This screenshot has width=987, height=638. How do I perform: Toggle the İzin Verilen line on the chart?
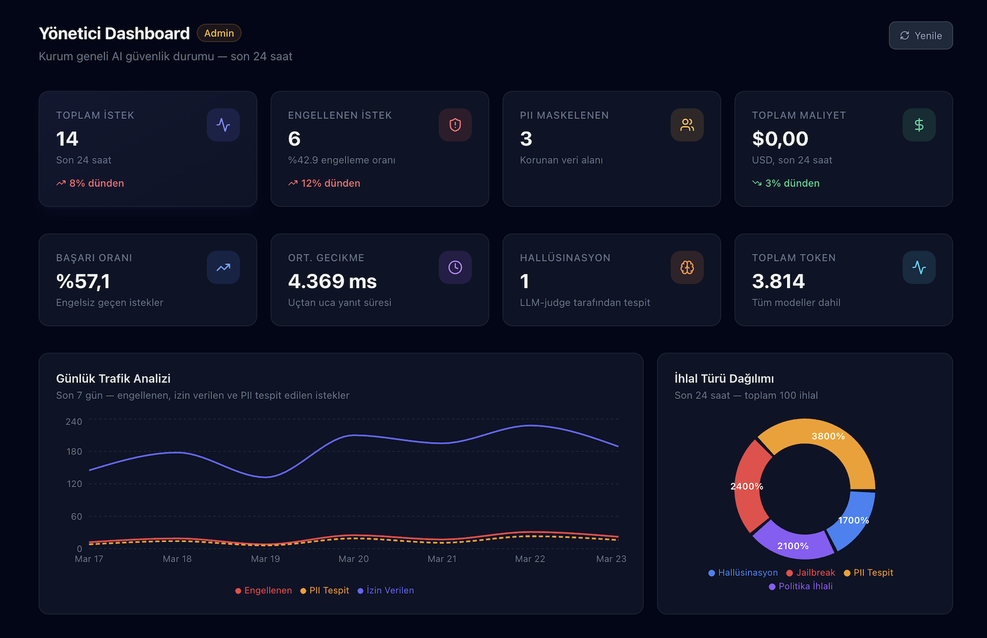pyautogui.click(x=385, y=590)
